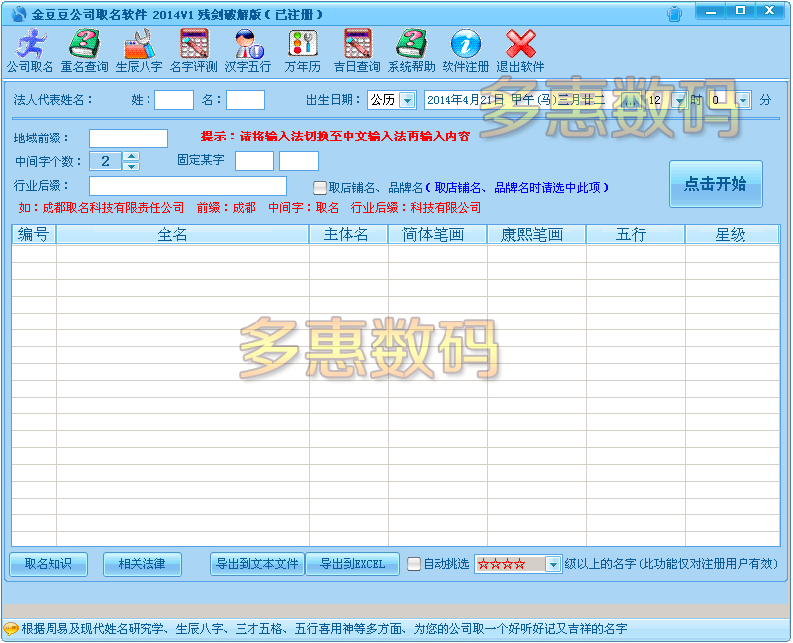Open the 重名查询 duplicate name lookup
This screenshot has width=793, height=643.
point(84,50)
